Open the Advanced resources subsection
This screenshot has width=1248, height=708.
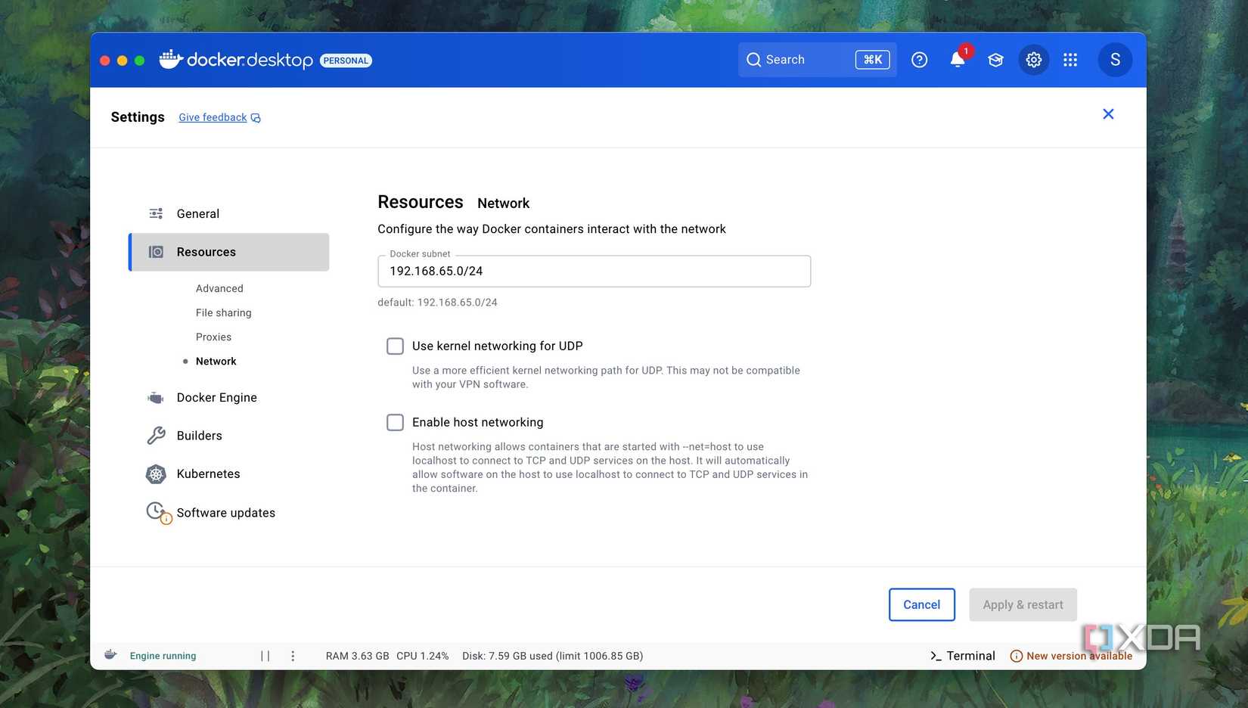click(219, 288)
